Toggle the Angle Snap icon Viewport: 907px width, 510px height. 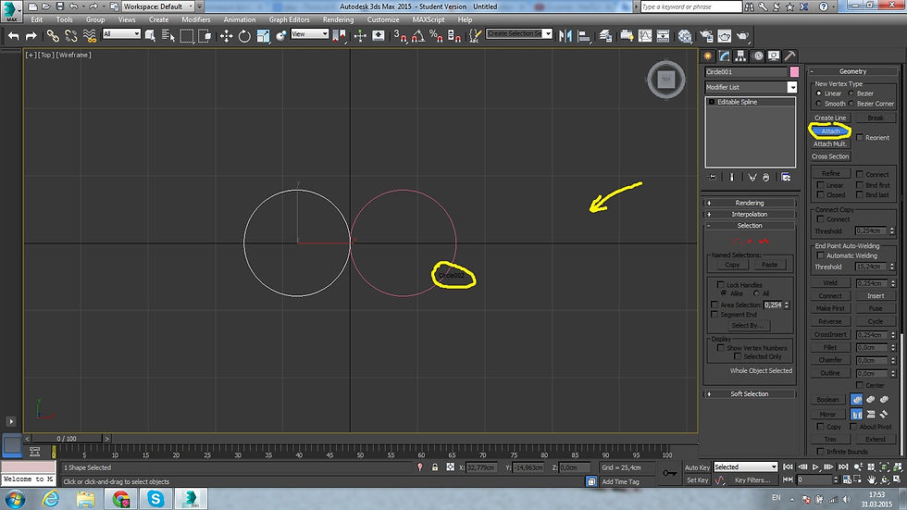(x=418, y=36)
